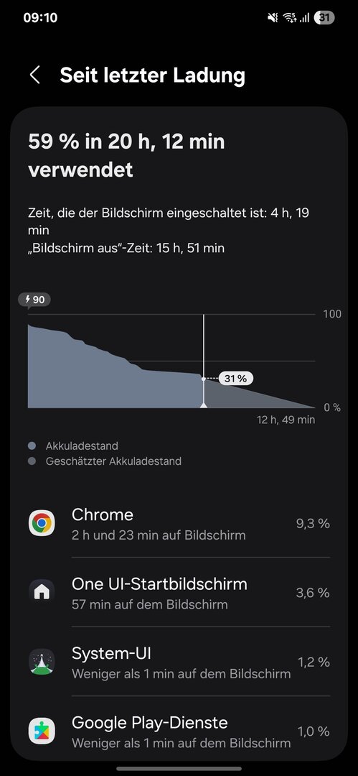
Task: Tap the Wi-Fi status bar icon
Action: coord(289,18)
